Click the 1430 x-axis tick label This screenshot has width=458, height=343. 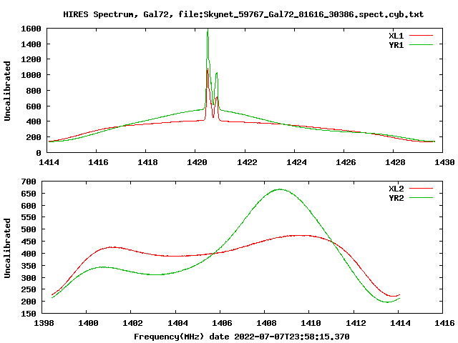click(444, 162)
